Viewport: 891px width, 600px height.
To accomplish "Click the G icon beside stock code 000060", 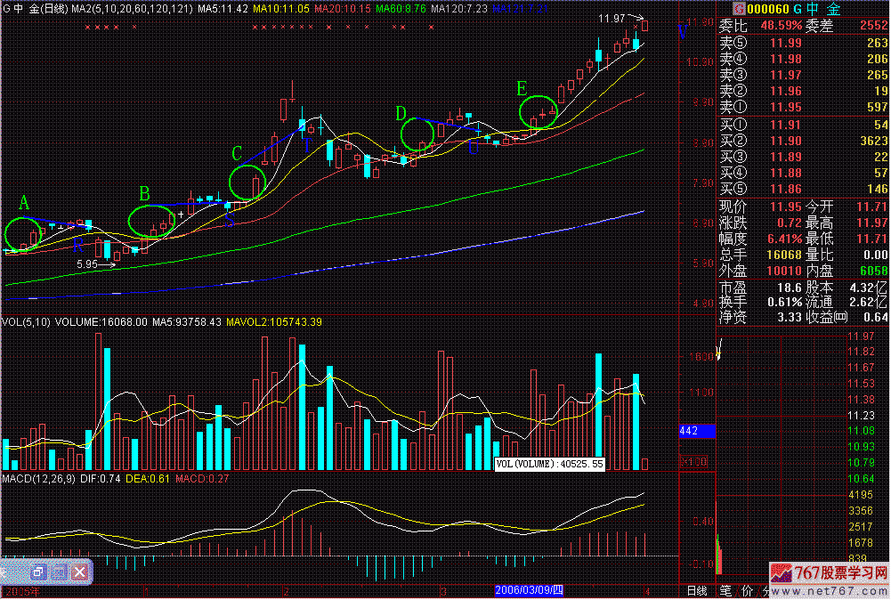I will [x=725, y=9].
